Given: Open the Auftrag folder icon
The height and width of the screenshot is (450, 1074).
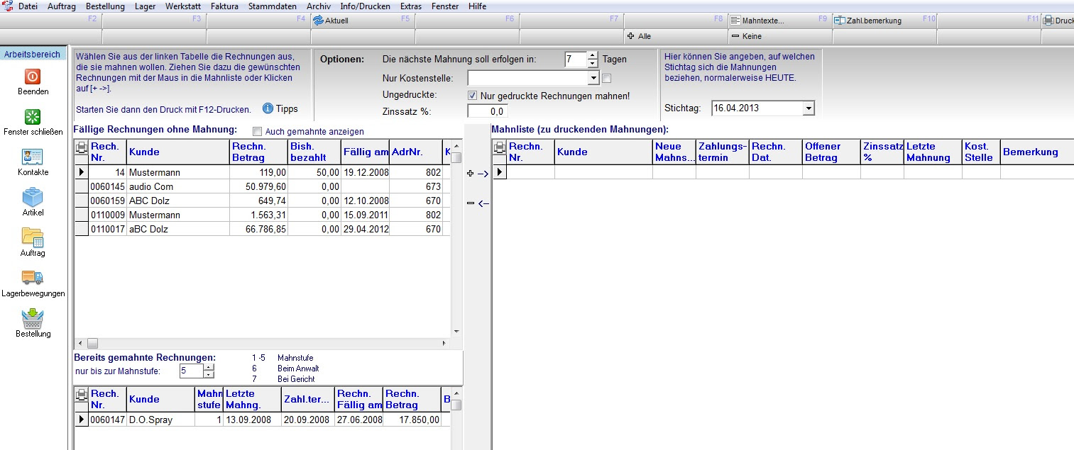Looking at the screenshot, I should click(x=33, y=237).
